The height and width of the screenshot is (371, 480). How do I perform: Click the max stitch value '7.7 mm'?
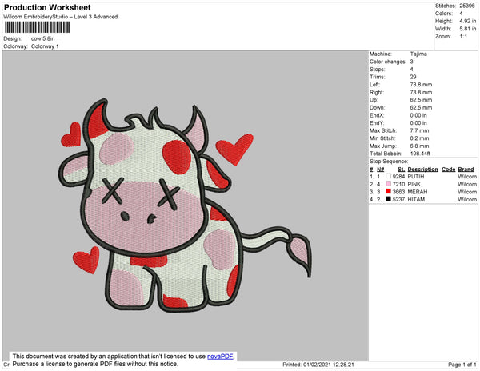[x=419, y=130]
